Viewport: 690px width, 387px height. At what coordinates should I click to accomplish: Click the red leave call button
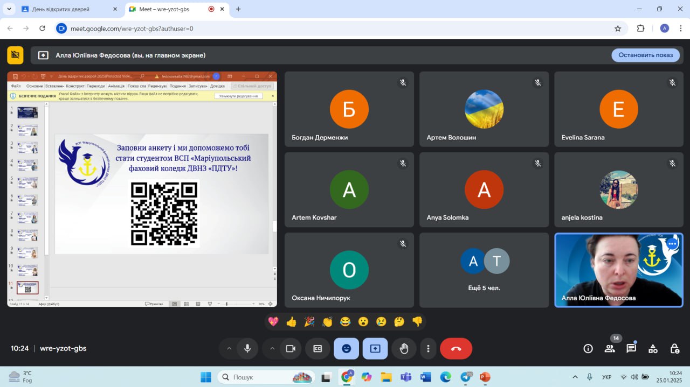tap(456, 348)
